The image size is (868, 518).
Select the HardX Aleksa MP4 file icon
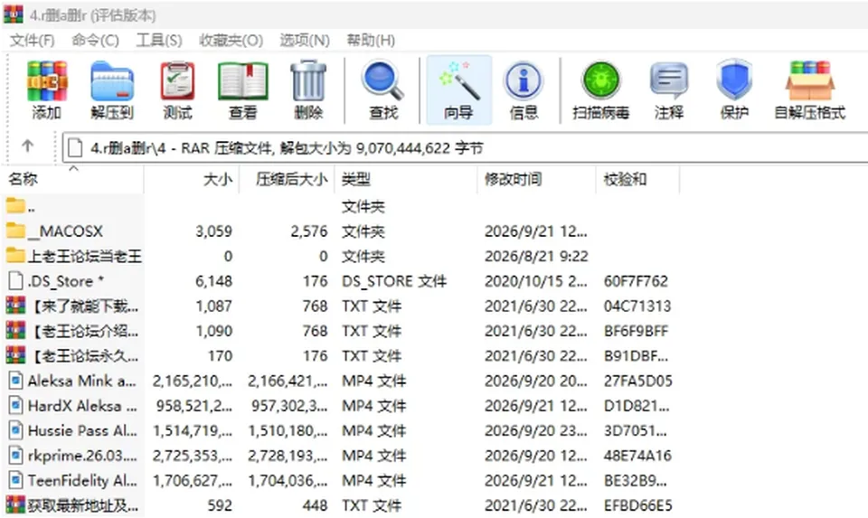[x=15, y=406]
